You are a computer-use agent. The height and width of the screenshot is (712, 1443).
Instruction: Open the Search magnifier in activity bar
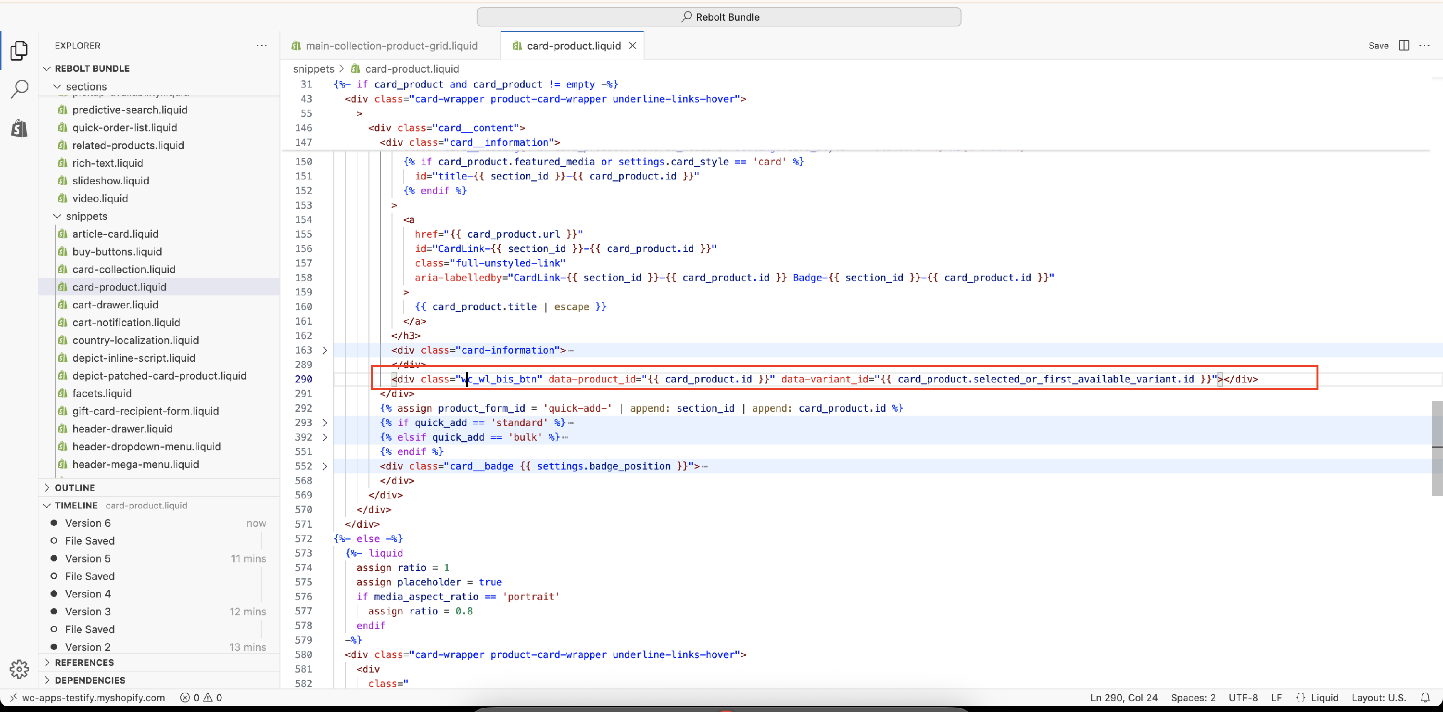[x=19, y=89]
